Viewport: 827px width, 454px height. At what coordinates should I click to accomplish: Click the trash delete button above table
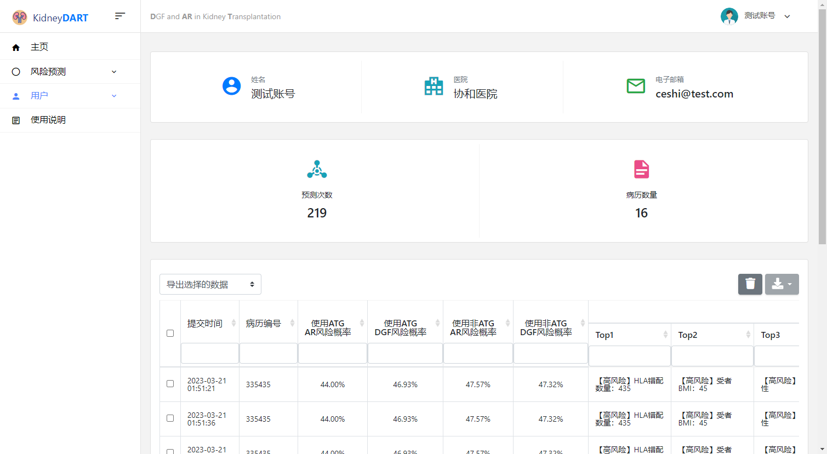click(750, 284)
